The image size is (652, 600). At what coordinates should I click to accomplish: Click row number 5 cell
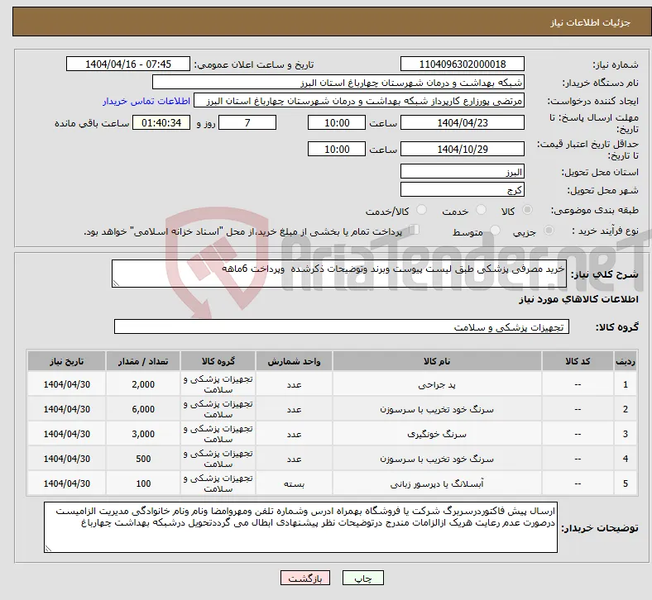(x=626, y=483)
